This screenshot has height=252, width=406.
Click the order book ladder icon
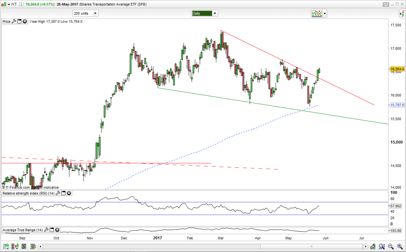tap(33, 246)
